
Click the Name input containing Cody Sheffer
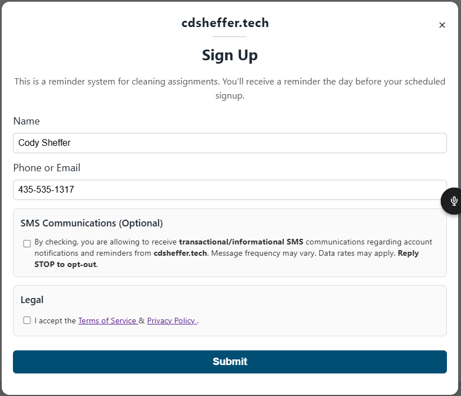point(230,143)
